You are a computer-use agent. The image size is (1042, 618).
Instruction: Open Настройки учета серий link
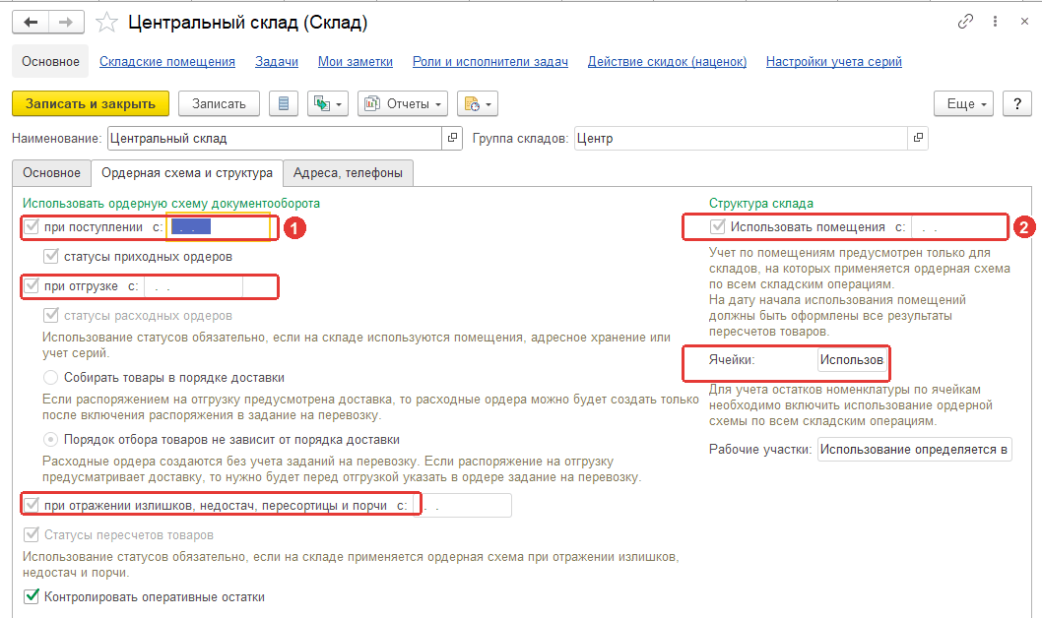click(x=834, y=62)
